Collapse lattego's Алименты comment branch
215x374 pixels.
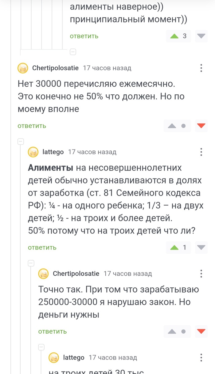point(21,142)
